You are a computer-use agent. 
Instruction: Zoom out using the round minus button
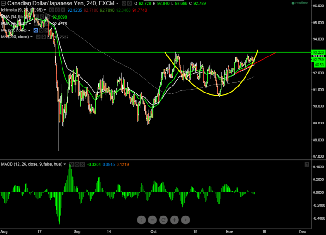[153, 220]
